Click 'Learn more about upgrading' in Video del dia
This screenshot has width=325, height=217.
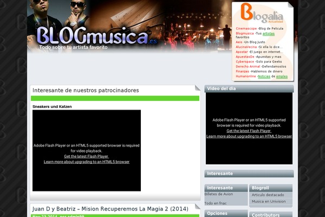coord(249,136)
